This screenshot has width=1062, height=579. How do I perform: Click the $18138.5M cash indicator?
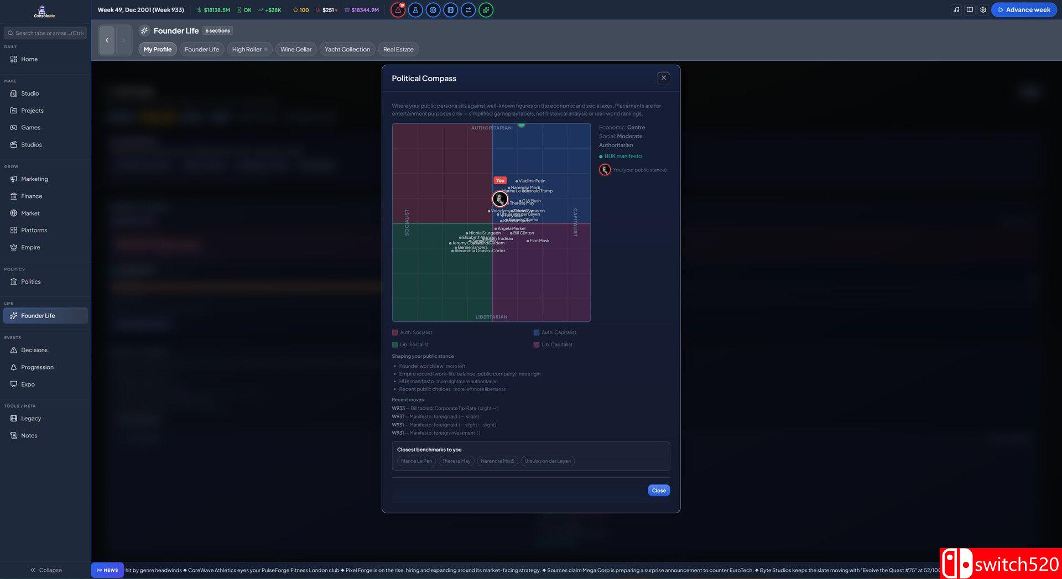pos(214,10)
